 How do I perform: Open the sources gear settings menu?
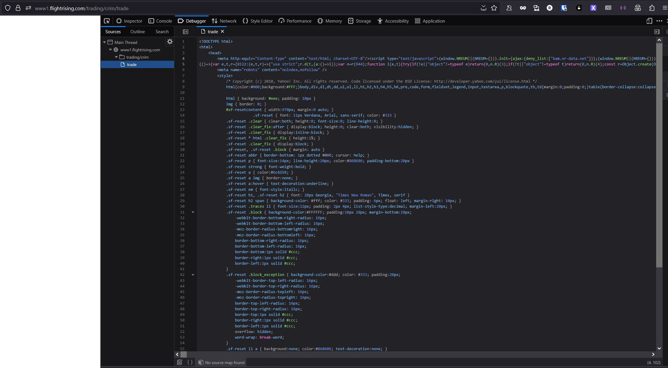point(170,41)
